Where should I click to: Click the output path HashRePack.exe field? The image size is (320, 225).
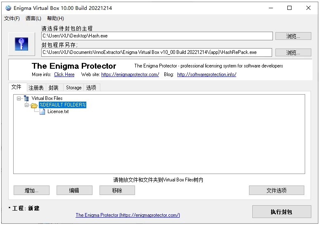(x=156, y=52)
